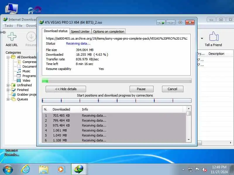Open the Downloads menu in main window
The width and height of the screenshot is (234, 175).
[31, 26]
